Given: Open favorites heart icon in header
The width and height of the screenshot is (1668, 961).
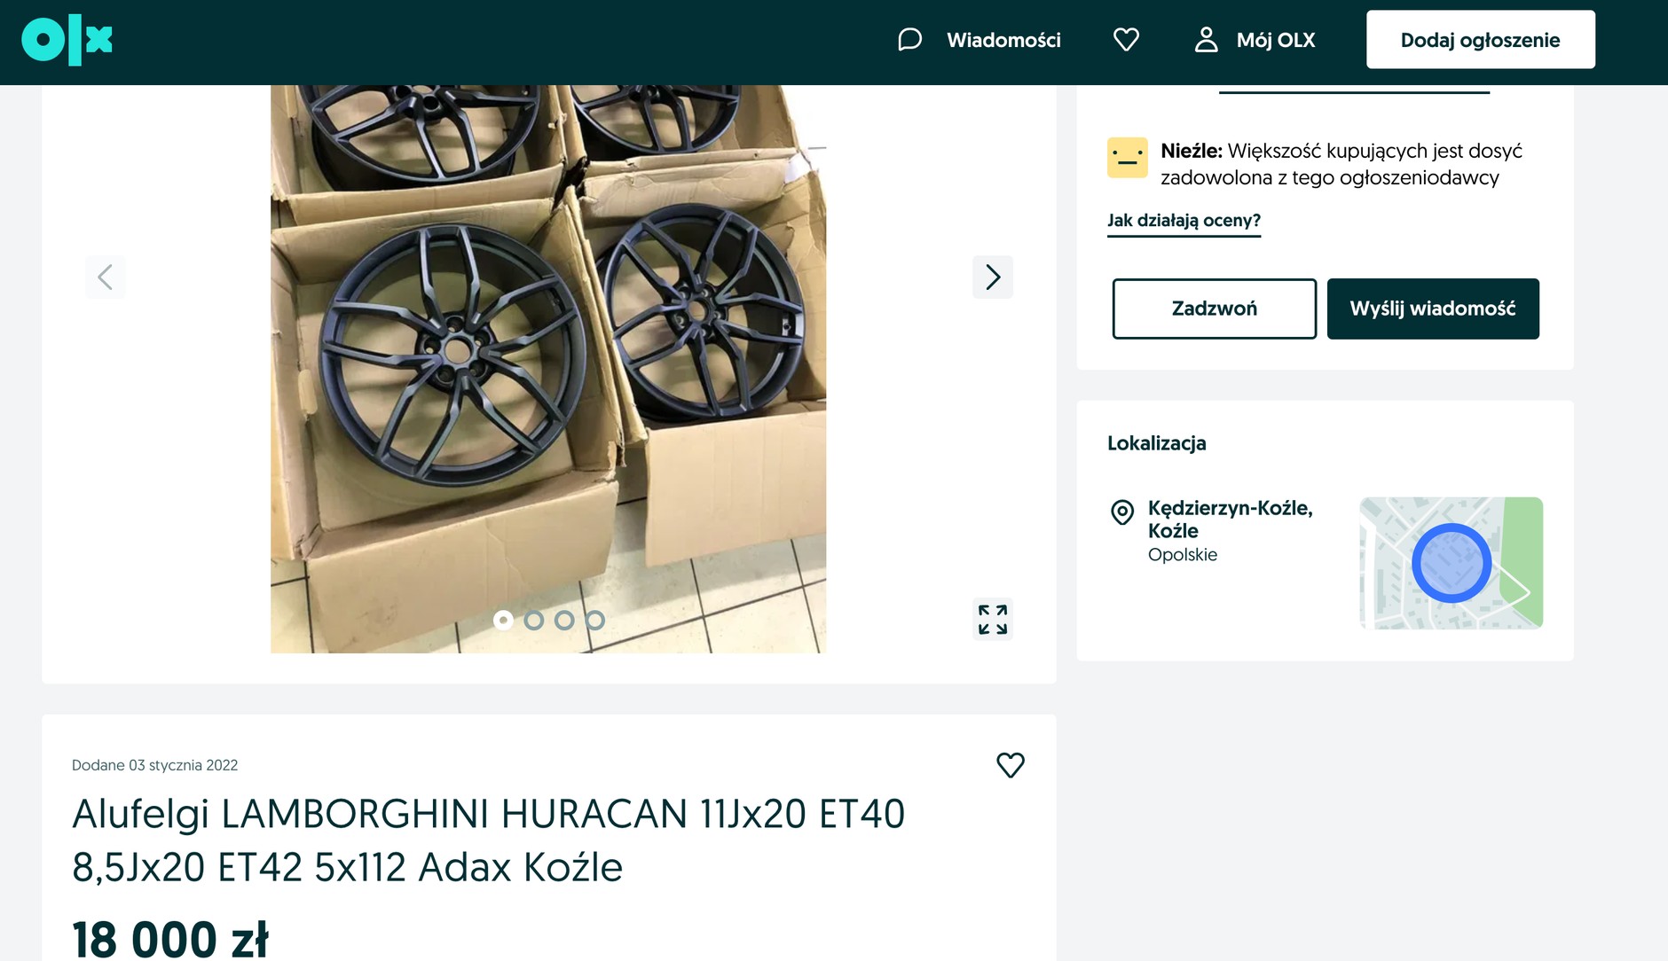Looking at the screenshot, I should tap(1126, 40).
